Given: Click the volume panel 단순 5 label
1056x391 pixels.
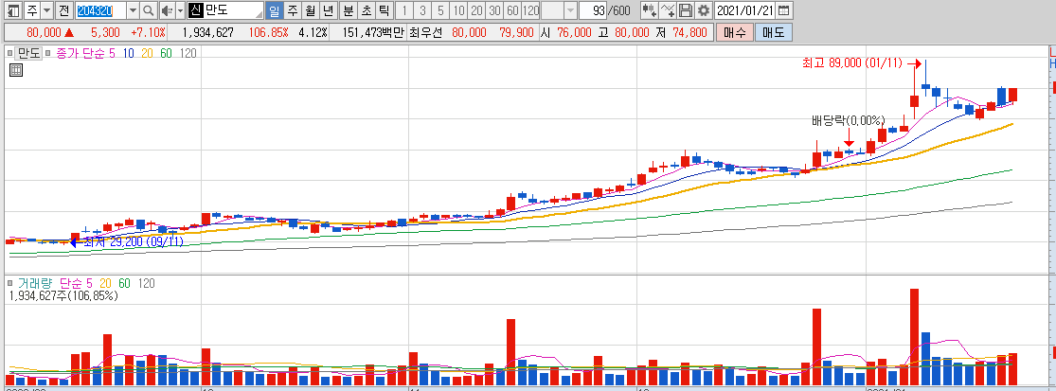Looking at the screenshot, I should click(x=76, y=284).
